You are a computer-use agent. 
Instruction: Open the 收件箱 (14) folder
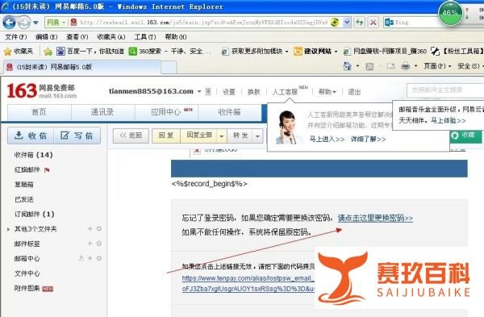tap(33, 155)
